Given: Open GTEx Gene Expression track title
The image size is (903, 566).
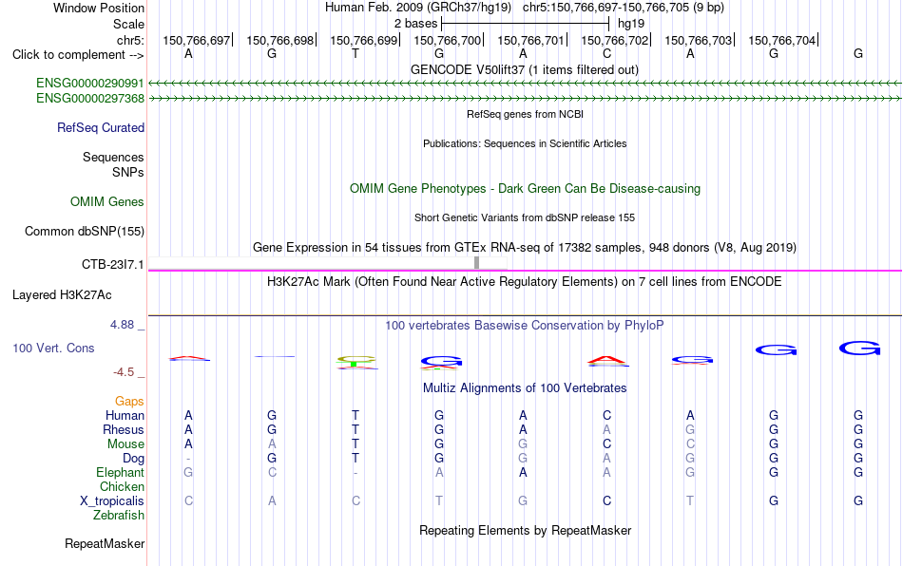Looking at the screenshot, I should [525, 247].
